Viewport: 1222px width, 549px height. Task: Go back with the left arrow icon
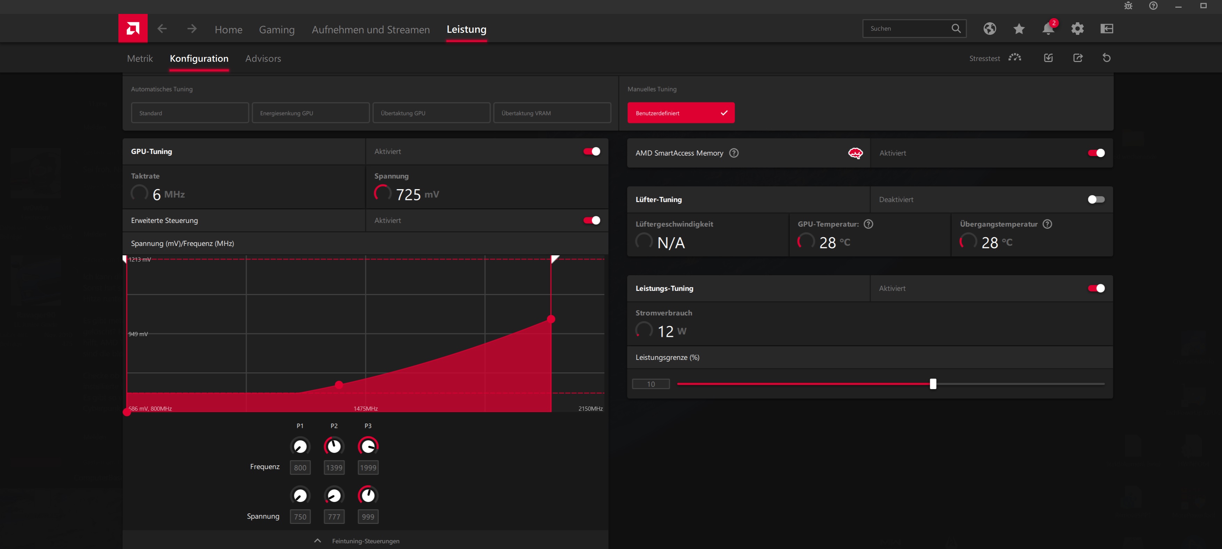[162, 29]
